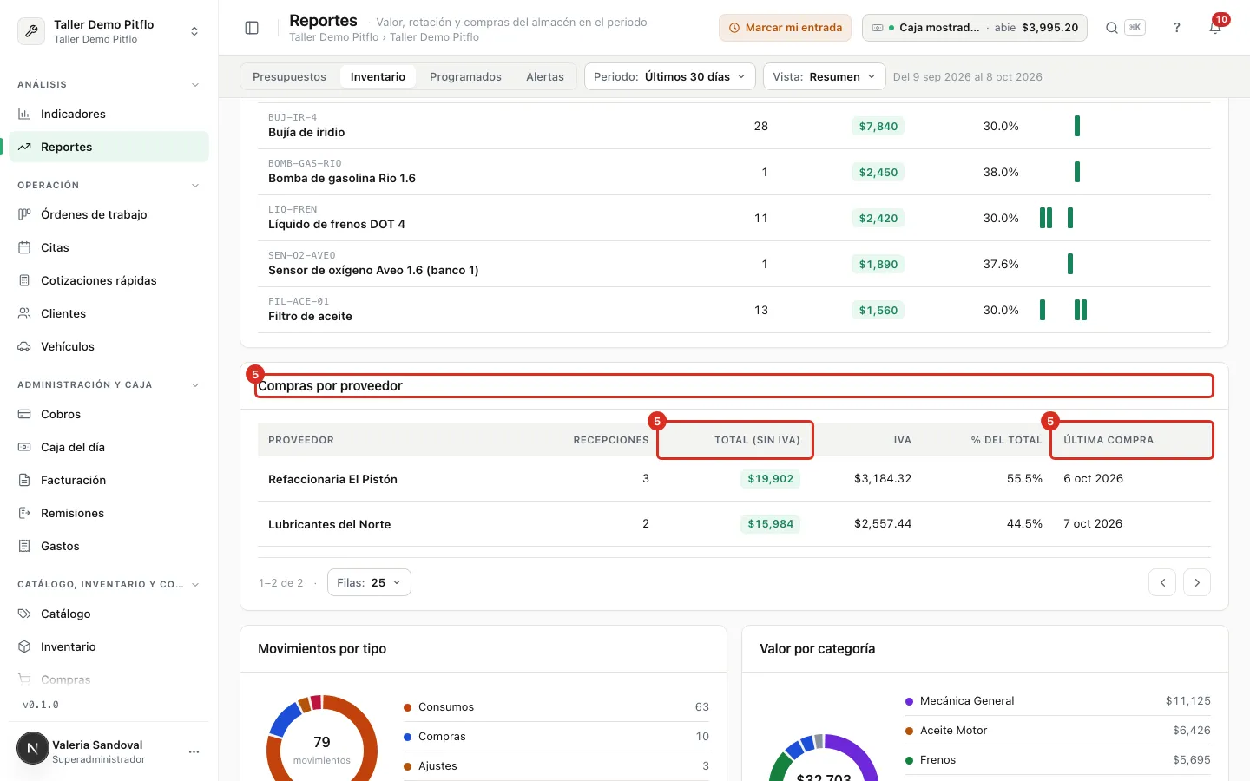Collapse the Análisis sidebar section
Screen dimensions: 1250x781
point(195,85)
